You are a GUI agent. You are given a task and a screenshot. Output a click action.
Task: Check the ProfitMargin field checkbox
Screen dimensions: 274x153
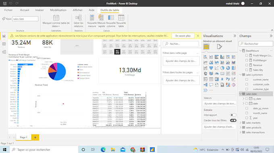pyautogui.click(x=247, y=60)
